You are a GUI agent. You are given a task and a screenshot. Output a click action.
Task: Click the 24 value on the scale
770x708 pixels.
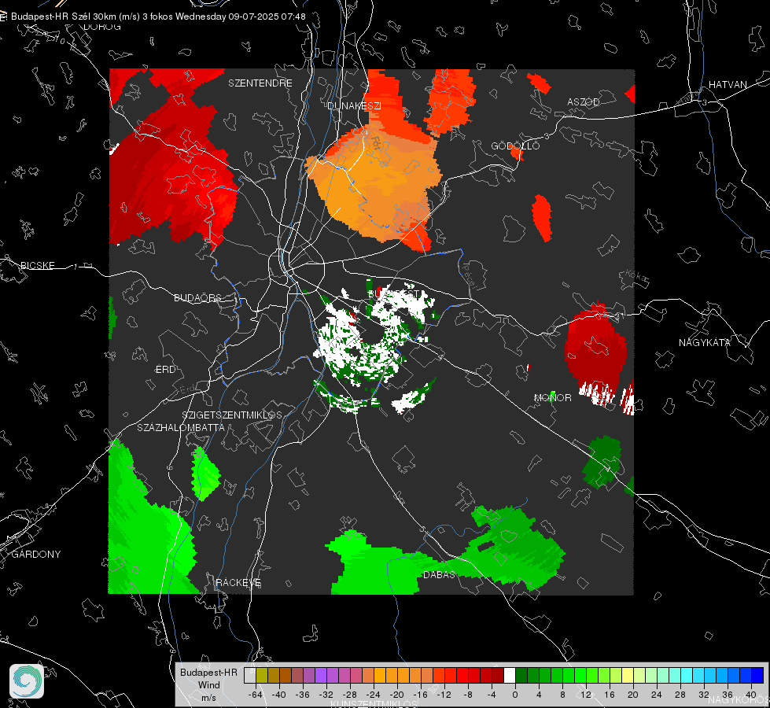(x=656, y=695)
